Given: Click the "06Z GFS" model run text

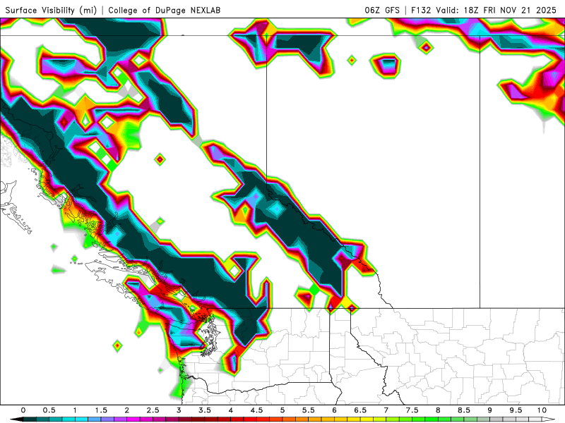Looking at the screenshot, I should click(382, 10).
